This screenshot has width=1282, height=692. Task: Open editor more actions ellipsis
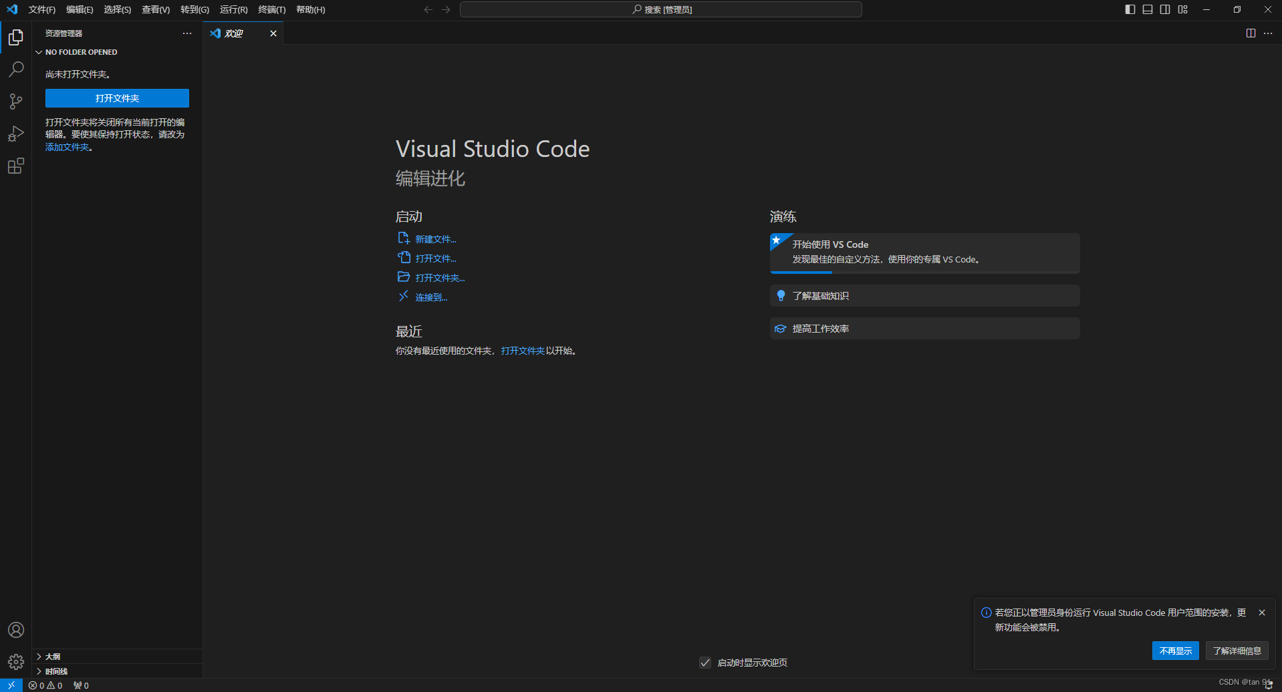(x=1268, y=33)
